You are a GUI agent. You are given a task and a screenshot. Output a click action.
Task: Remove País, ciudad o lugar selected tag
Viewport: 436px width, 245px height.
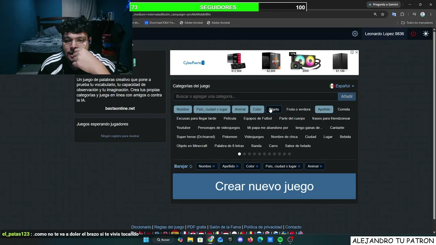(x=299, y=166)
